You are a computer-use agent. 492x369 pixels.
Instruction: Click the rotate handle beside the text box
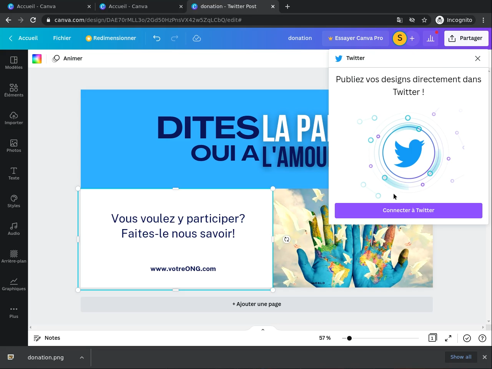tap(287, 239)
